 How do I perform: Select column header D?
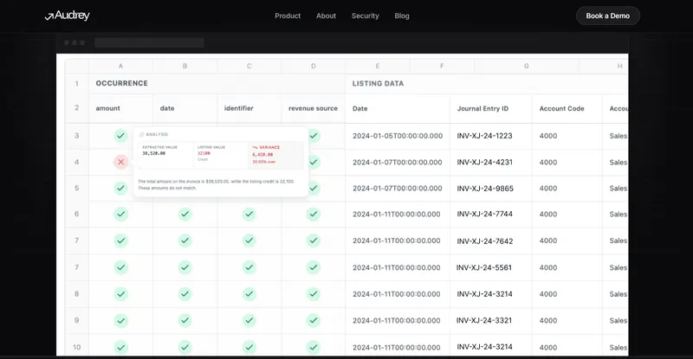(314, 66)
